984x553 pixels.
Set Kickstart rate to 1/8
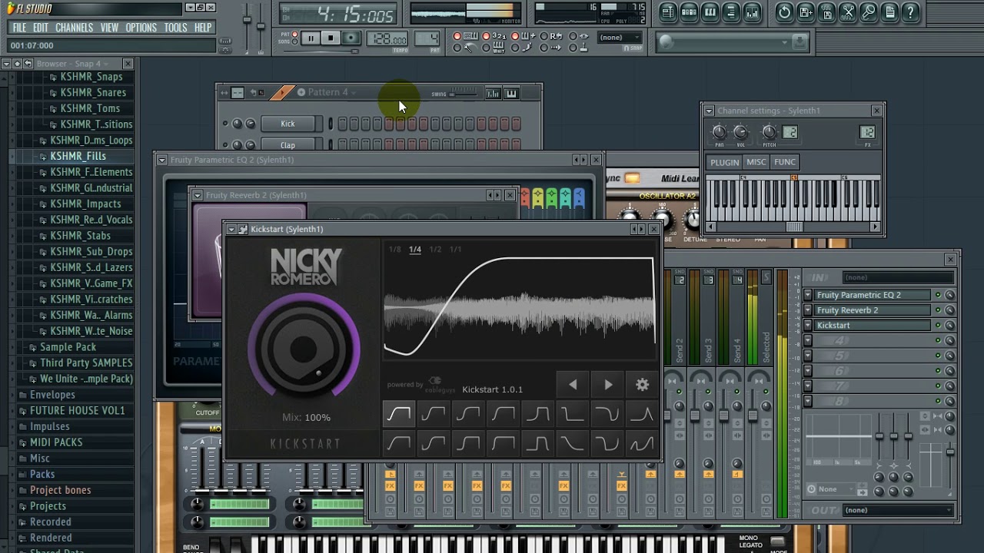(x=394, y=250)
